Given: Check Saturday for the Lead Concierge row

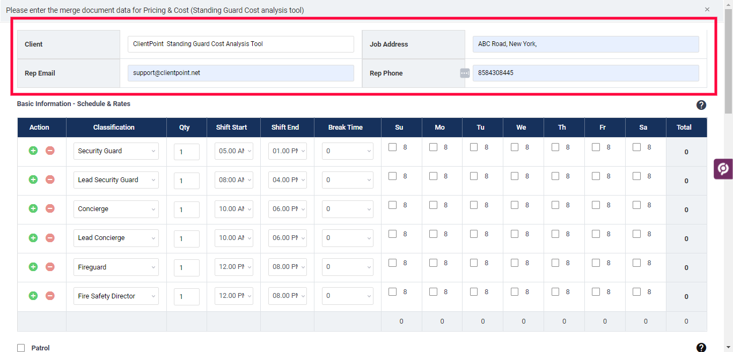Looking at the screenshot, I should (636, 234).
